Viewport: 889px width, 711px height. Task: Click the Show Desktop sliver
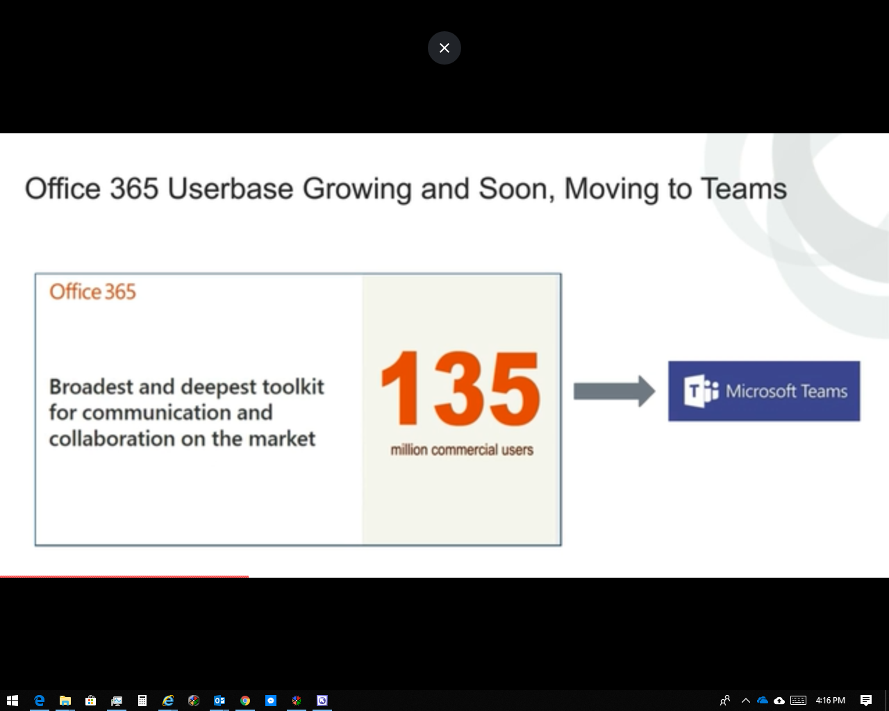coord(887,701)
